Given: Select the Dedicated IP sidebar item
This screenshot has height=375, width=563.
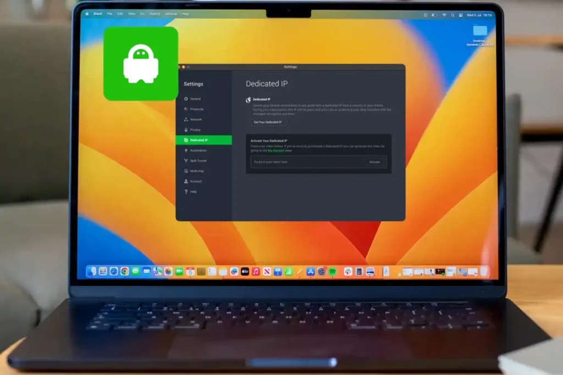Looking at the screenshot, I should [203, 140].
